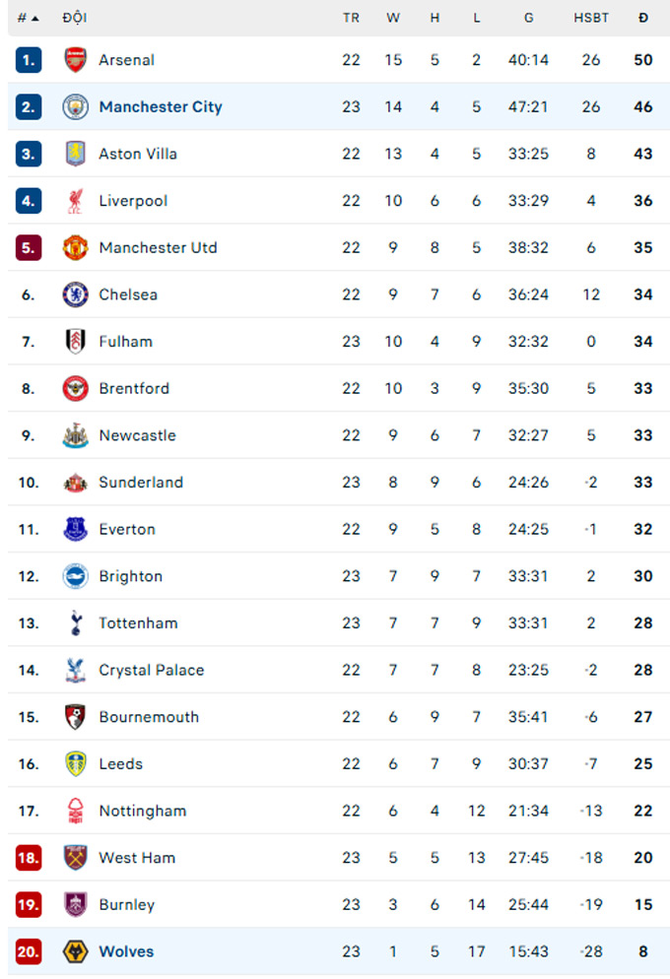Screen dimensions: 670x979
Task: Click the Everton club crest icon
Action: click(76, 529)
